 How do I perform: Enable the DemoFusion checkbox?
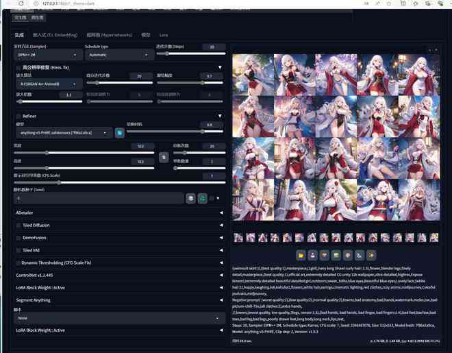tap(18, 238)
